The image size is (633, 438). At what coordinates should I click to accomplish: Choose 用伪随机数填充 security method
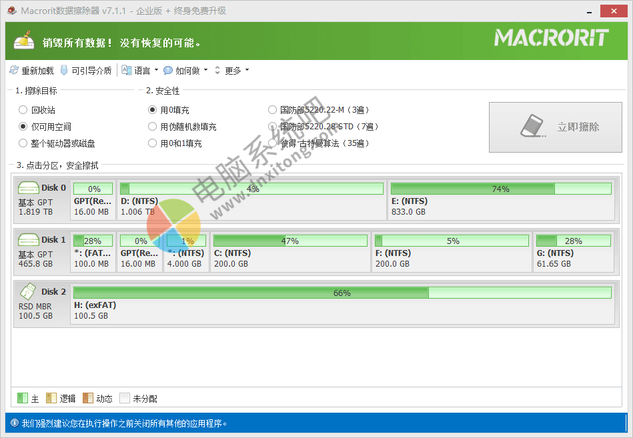[x=153, y=127]
